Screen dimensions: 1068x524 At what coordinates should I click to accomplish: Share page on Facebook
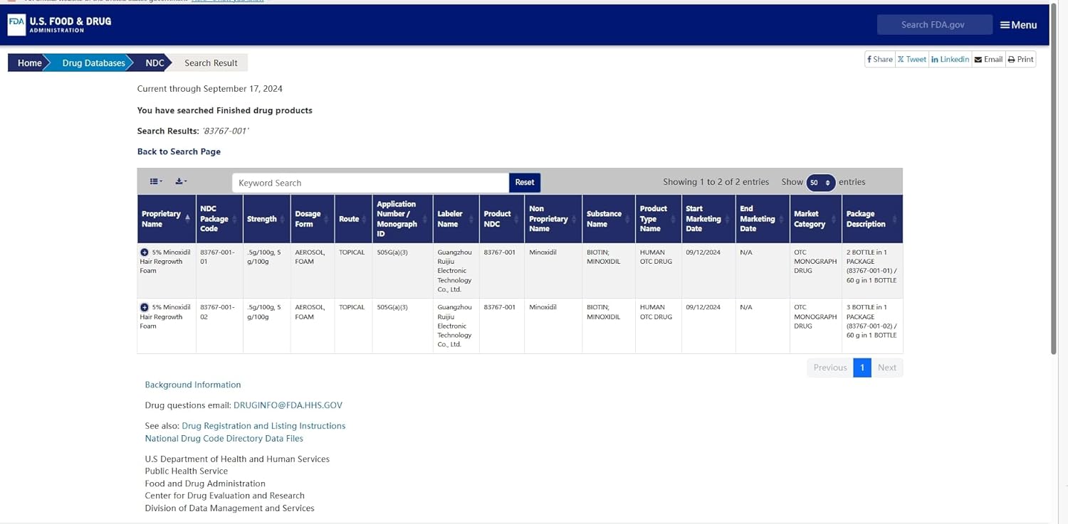coord(880,60)
